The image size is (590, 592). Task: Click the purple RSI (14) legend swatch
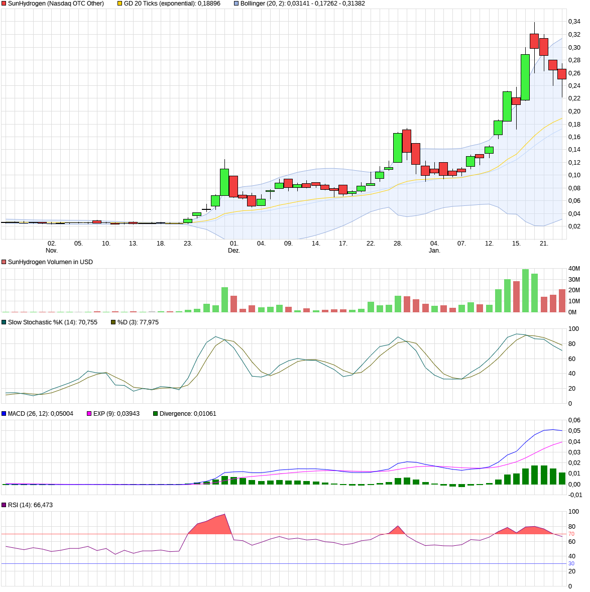[x=4, y=505]
